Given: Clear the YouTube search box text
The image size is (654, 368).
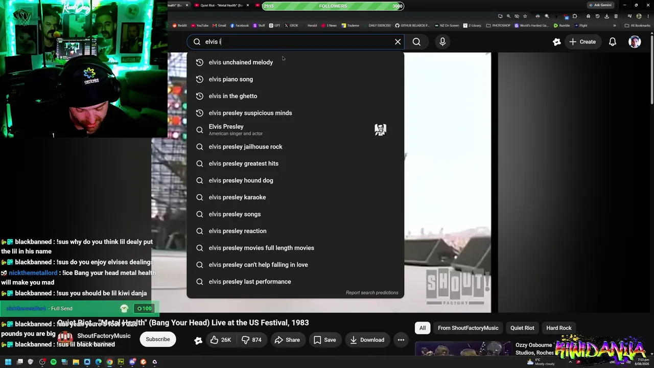Looking at the screenshot, I should pyautogui.click(x=398, y=42).
